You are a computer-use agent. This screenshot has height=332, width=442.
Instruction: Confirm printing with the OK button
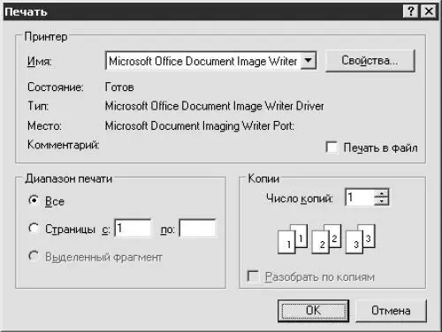[313, 311]
